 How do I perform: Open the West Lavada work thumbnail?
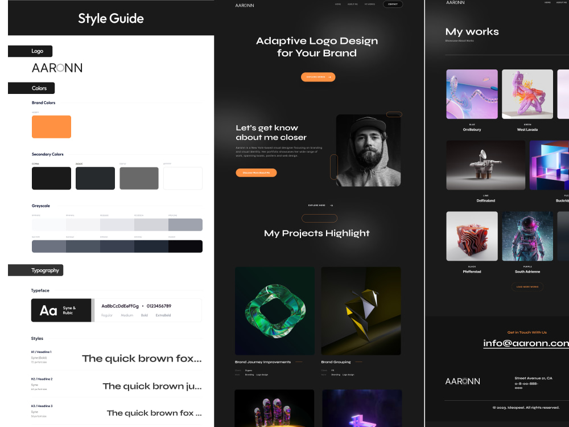click(527, 94)
